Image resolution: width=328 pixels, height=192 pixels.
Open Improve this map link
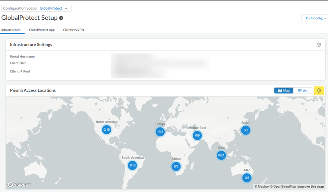click(310, 187)
